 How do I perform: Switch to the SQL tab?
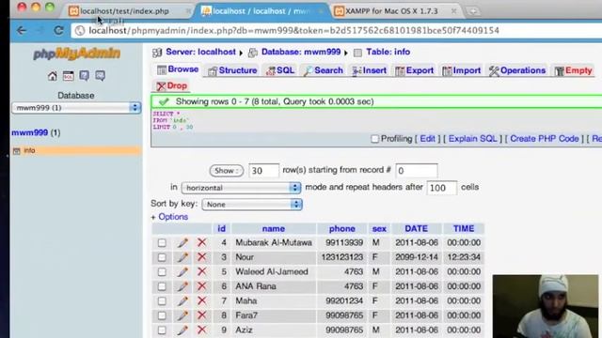coord(280,70)
